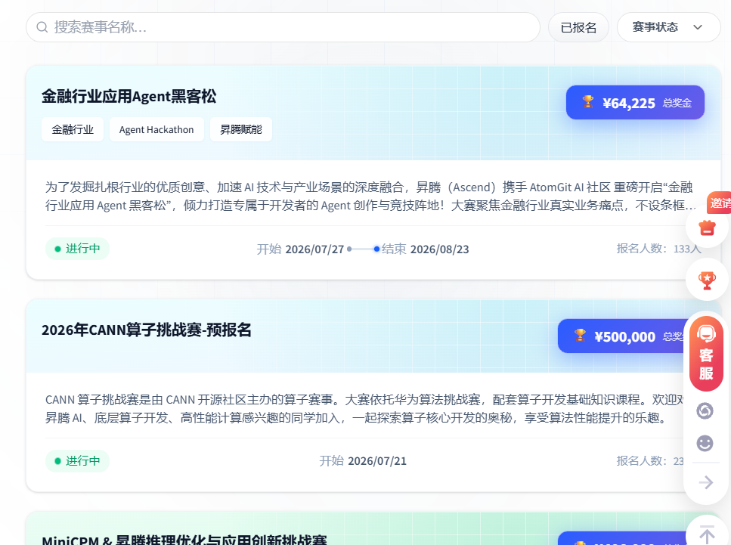Click the right arrow collapse icon
Viewport: 731px width, 545px height.
[706, 482]
